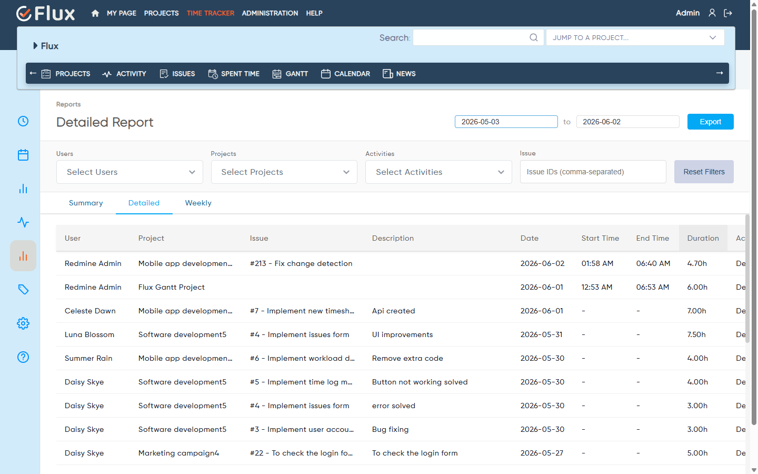The image size is (758, 474).
Task: Open the Select Activities dropdown
Action: [x=438, y=172]
